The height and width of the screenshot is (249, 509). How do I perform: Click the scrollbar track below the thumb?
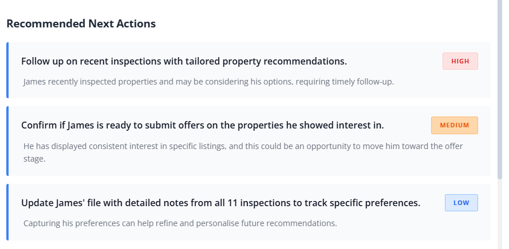[500, 217]
